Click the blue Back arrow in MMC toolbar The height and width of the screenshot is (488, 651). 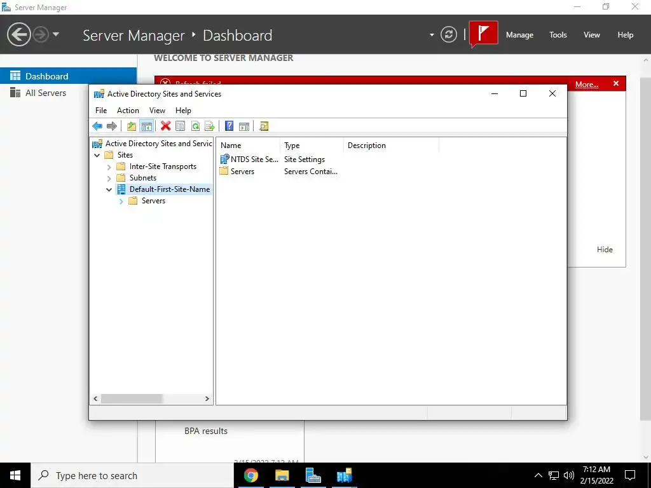point(97,126)
